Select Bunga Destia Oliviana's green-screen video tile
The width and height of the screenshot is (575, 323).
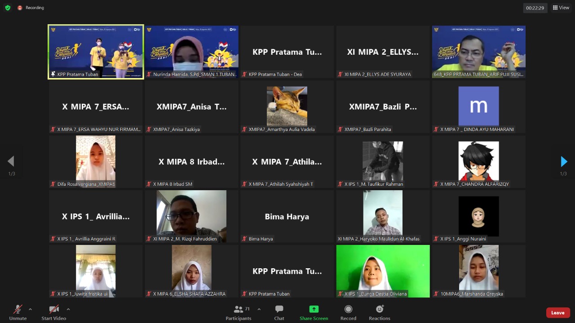click(x=383, y=271)
